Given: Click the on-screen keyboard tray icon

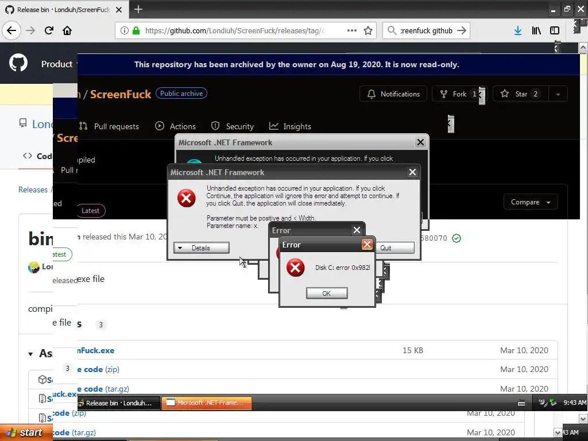Looking at the screenshot, I should [521, 404].
